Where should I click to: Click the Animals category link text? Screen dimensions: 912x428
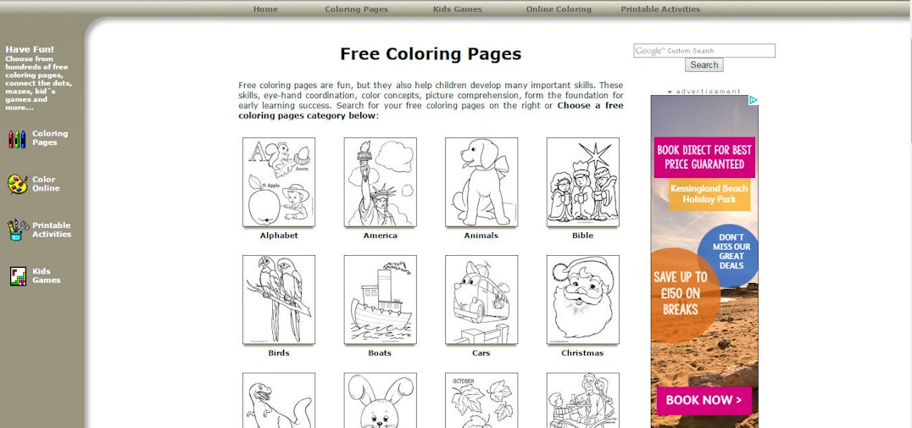pyautogui.click(x=481, y=236)
